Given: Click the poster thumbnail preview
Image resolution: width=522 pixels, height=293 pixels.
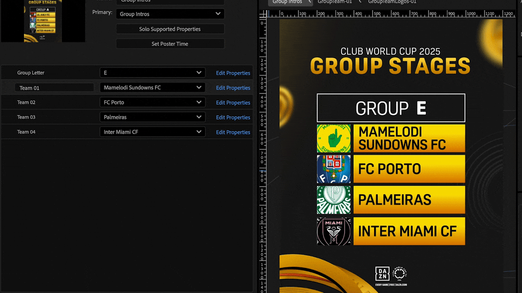Looking at the screenshot, I should pyautogui.click(x=43, y=21).
